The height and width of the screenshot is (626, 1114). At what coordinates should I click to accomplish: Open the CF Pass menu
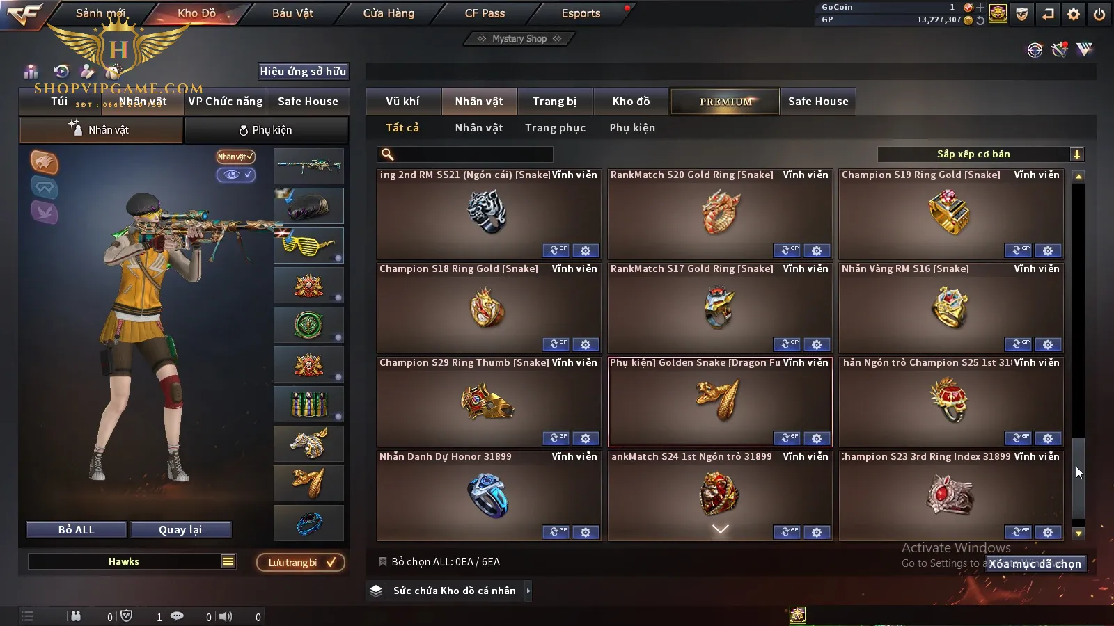(x=485, y=13)
